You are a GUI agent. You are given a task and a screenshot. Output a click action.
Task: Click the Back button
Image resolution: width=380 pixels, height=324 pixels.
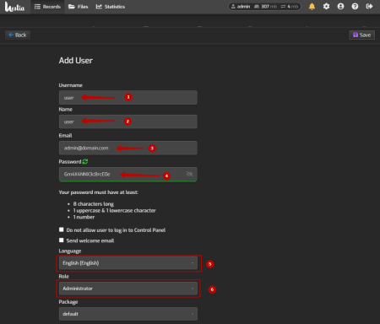[18, 35]
